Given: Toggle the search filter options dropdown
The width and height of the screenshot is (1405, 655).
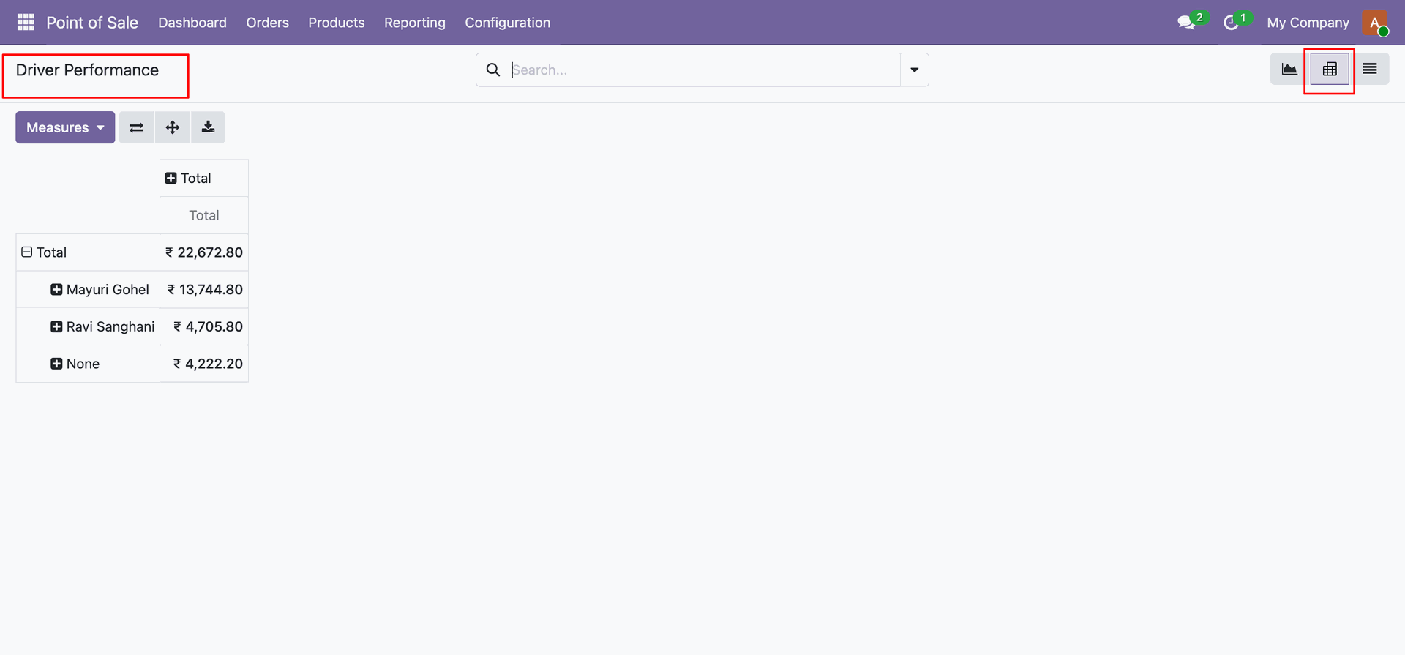Looking at the screenshot, I should click(x=914, y=70).
